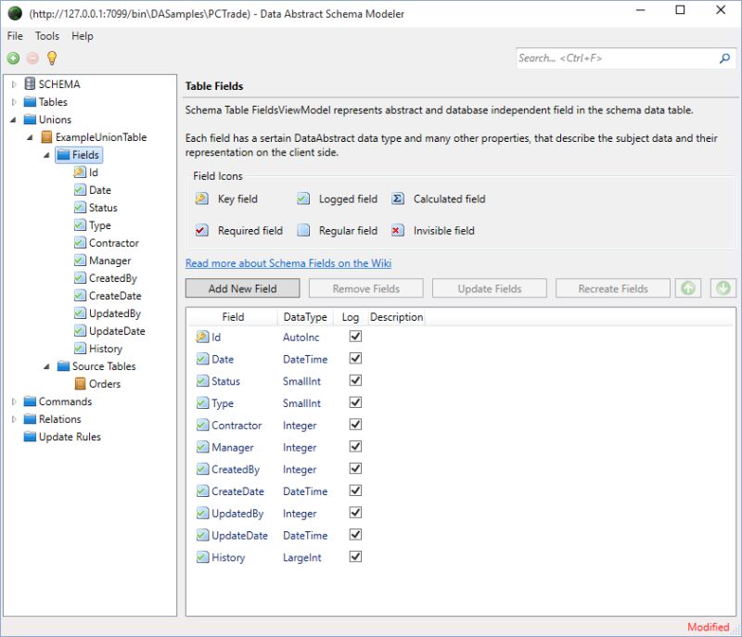Screen dimensions: 742x637
Task: Toggle Log checkbox for Id field
Action: [x=355, y=337]
